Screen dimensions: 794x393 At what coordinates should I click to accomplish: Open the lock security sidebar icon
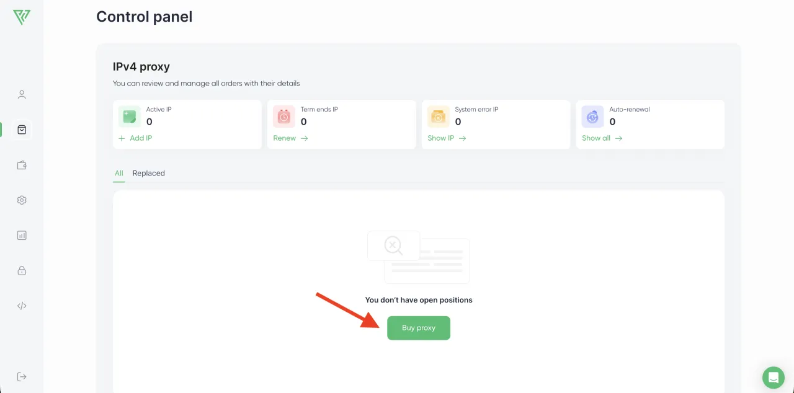22,271
